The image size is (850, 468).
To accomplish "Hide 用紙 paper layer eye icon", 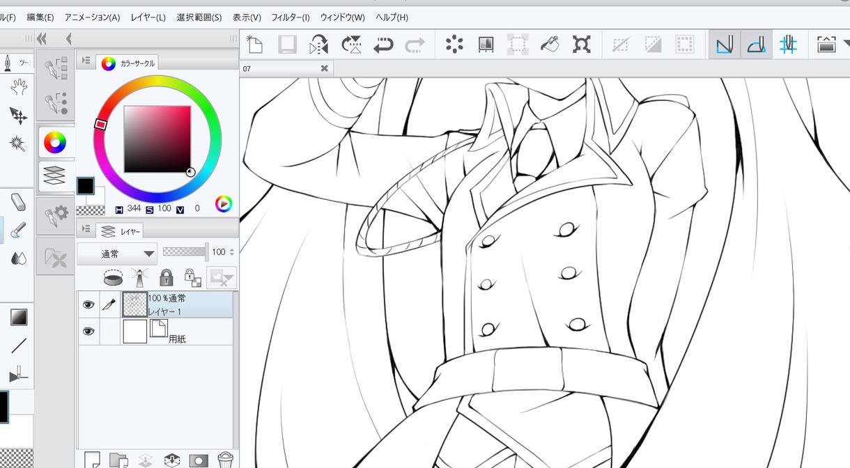I will pyautogui.click(x=88, y=331).
